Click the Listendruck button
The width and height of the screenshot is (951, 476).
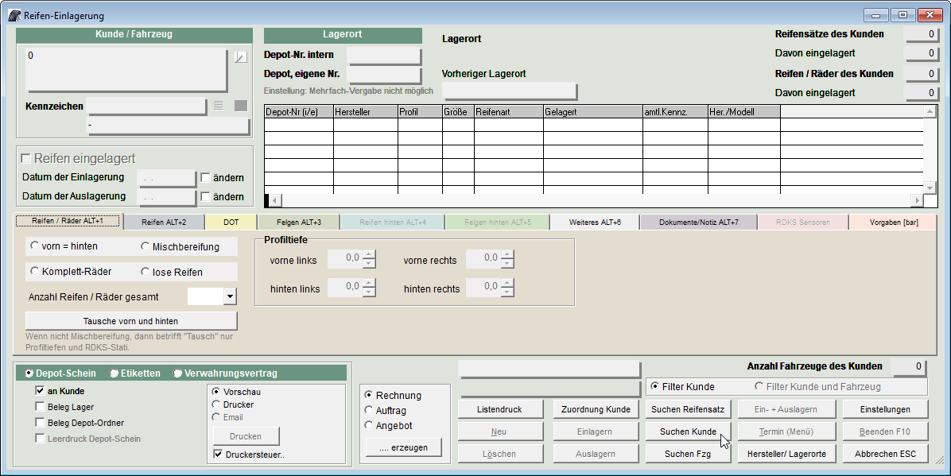pos(500,409)
